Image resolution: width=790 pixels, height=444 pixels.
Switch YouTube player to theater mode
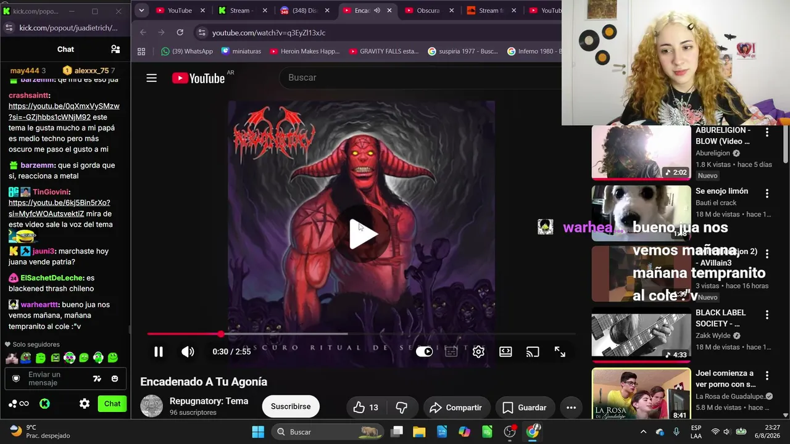point(505,351)
